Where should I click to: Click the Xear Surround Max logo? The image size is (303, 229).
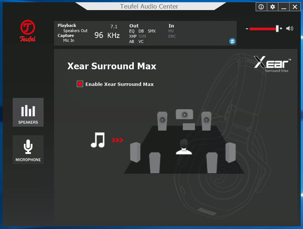[272, 64]
